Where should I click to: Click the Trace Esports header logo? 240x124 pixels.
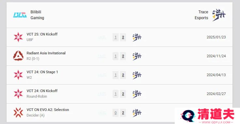tap(219, 15)
